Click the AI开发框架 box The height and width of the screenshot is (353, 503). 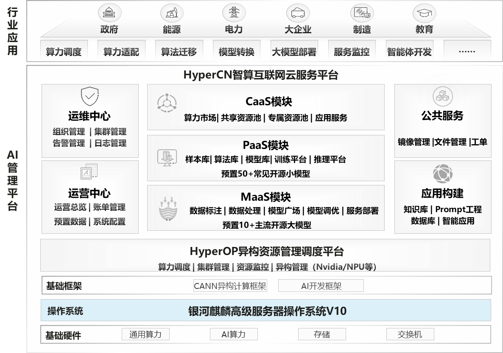coord(321,286)
